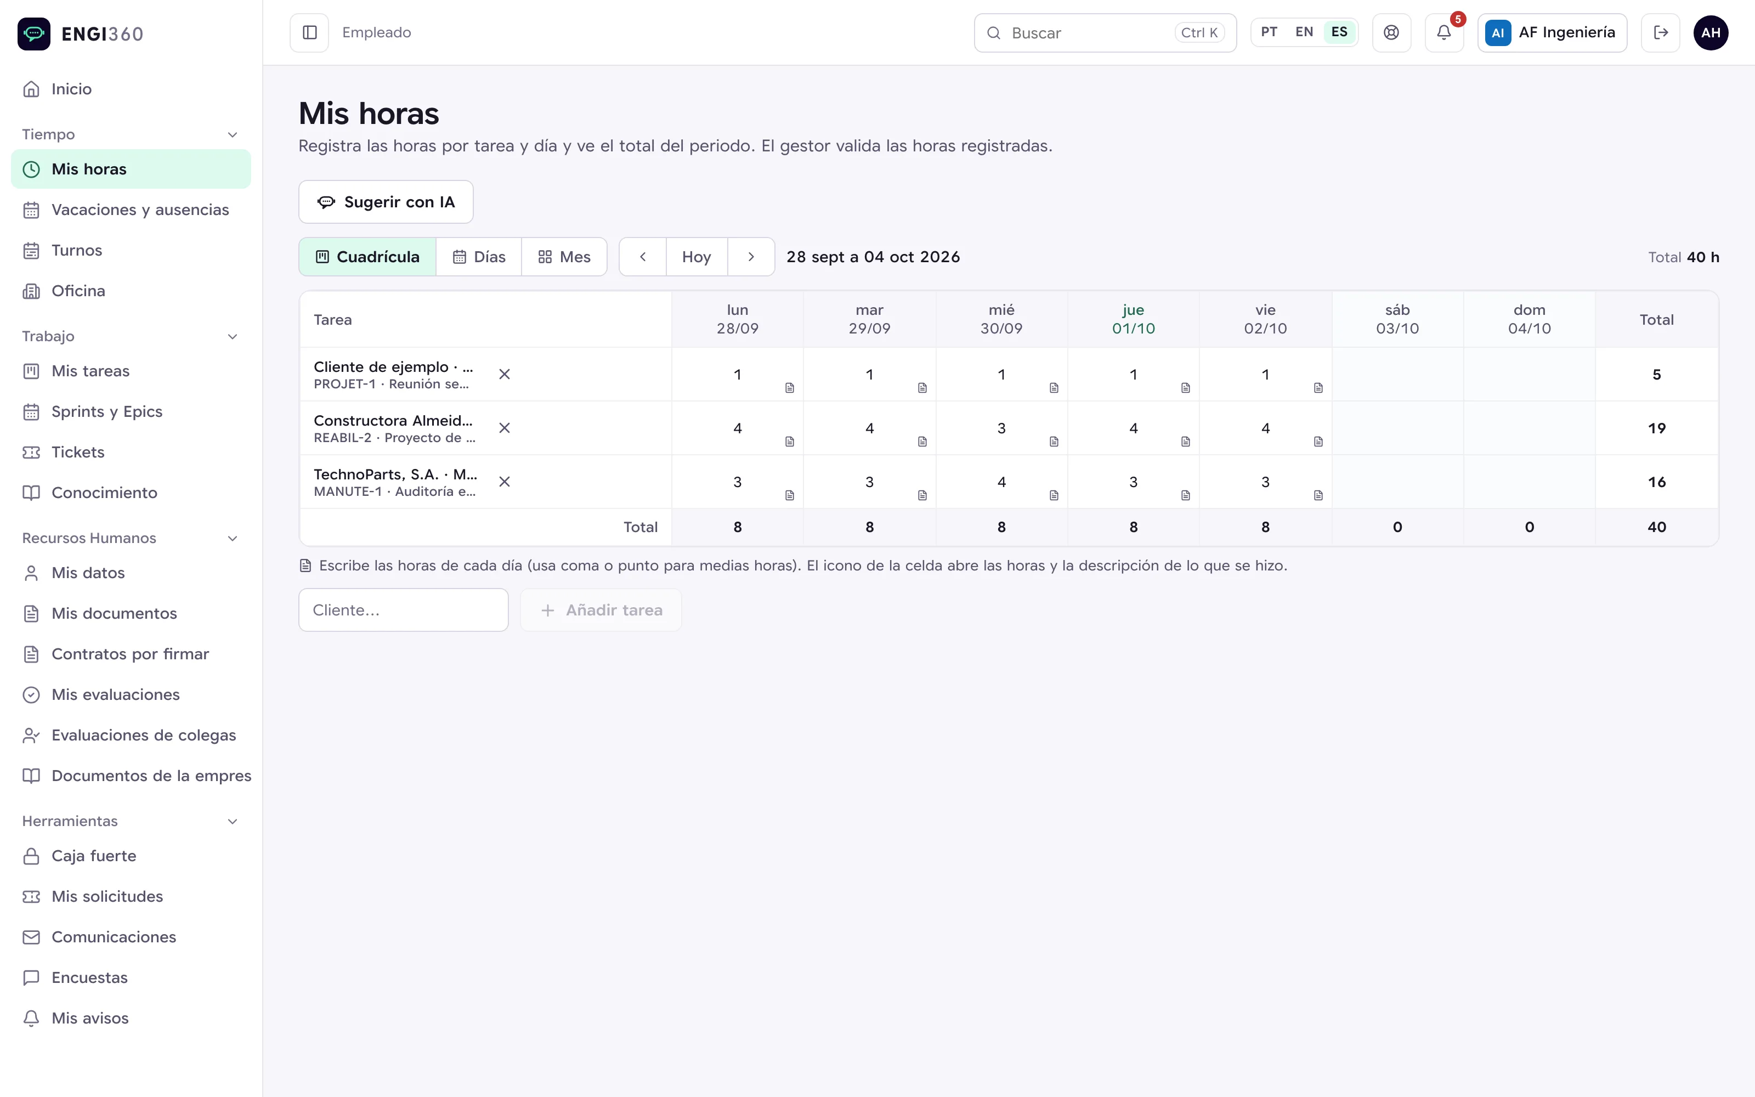This screenshot has height=1097, width=1755.
Task: Go to previous week arrow
Action: pyautogui.click(x=643, y=257)
